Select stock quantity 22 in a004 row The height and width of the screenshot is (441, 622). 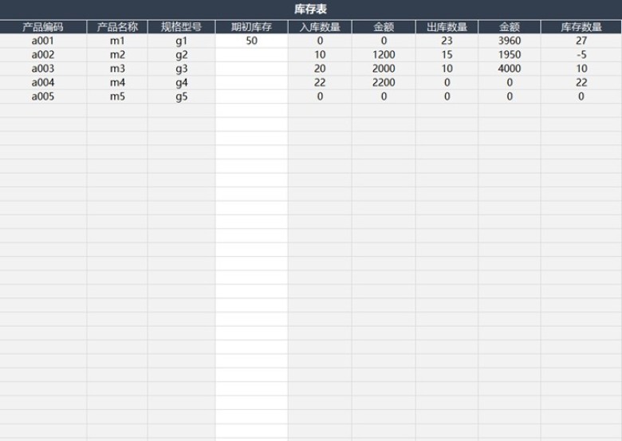[x=581, y=82]
